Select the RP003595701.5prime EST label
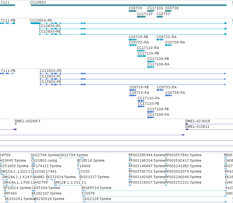 (x=147, y=172)
